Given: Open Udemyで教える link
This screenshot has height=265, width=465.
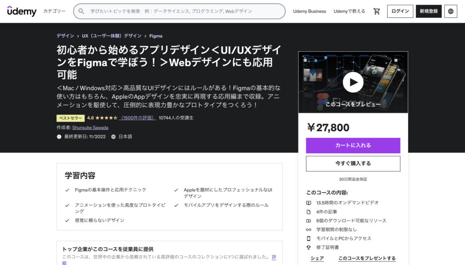Looking at the screenshot, I should [x=349, y=11].
